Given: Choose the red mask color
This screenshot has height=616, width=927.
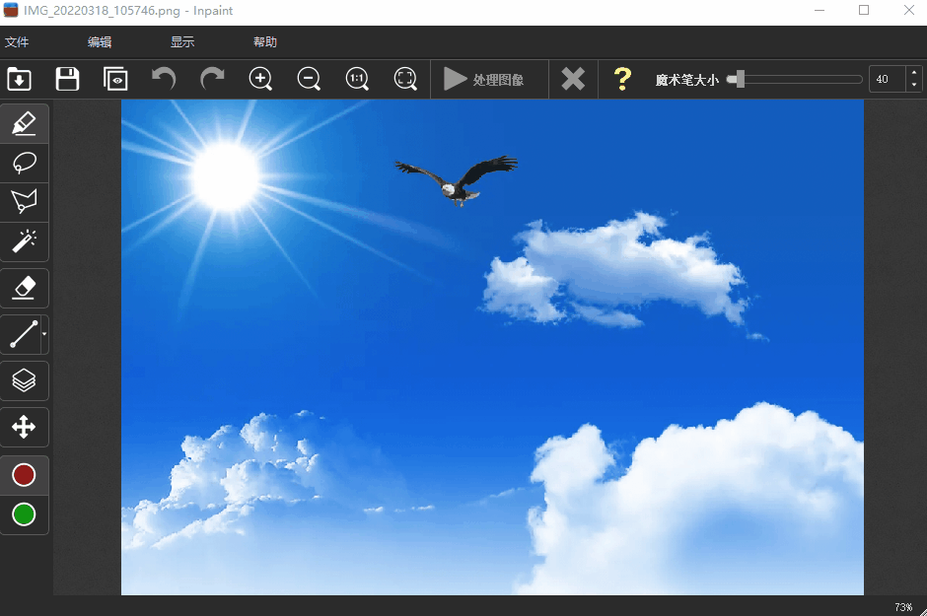Looking at the screenshot, I should tap(24, 475).
